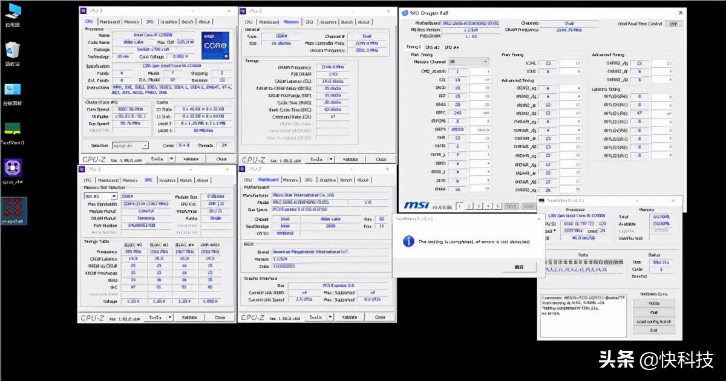Click the blue info icon in the dialog
Screen dimensions: 726x381
click(x=408, y=241)
